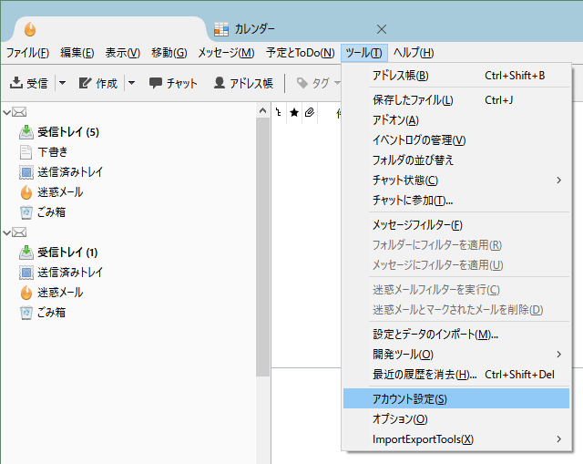Click the 作成 (Write) compose icon
Viewport: 583px width, 464px height.
pos(87,83)
